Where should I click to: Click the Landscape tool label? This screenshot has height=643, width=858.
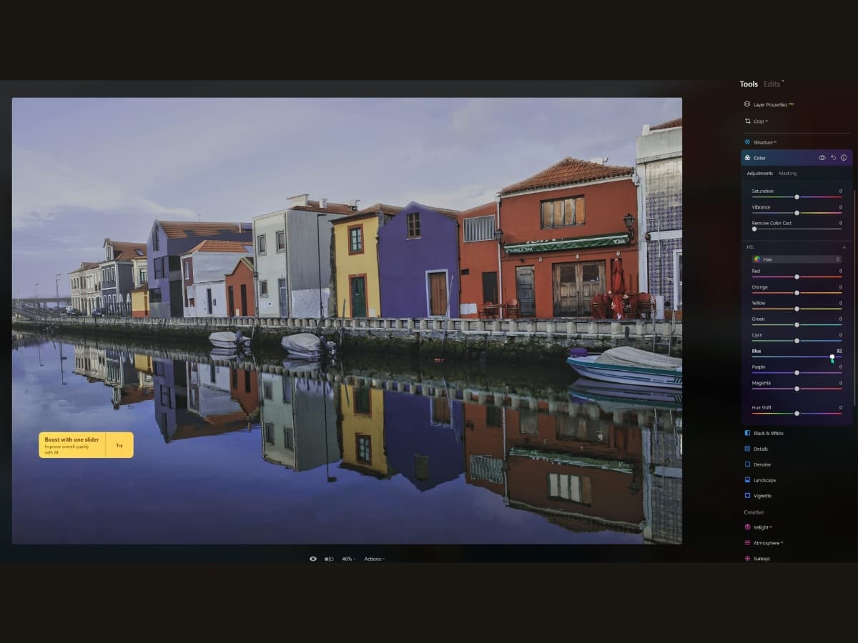point(764,480)
